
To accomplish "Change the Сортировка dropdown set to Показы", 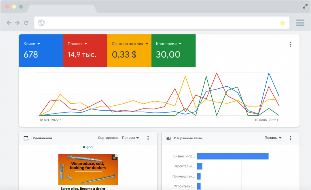I will pyautogui.click(x=130, y=138).
